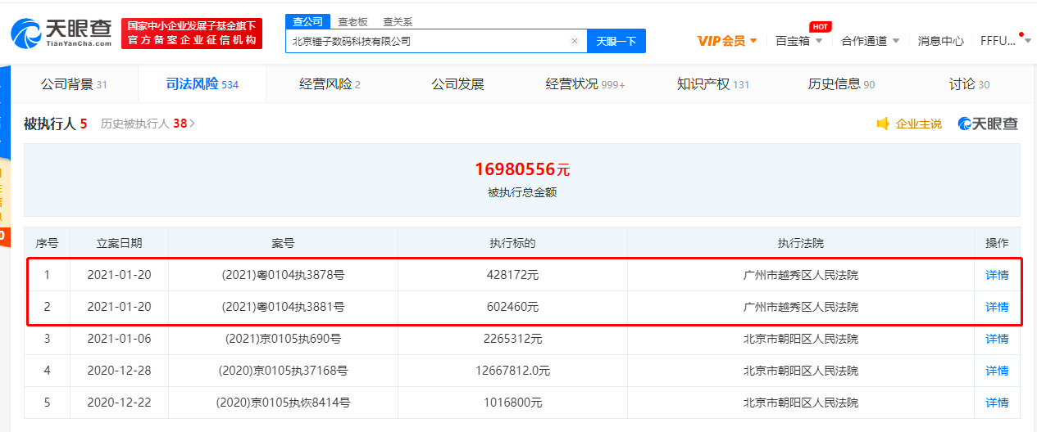Click the TianYanCha logo icon
This screenshot has height=432, width=1037.
(26, 34)
